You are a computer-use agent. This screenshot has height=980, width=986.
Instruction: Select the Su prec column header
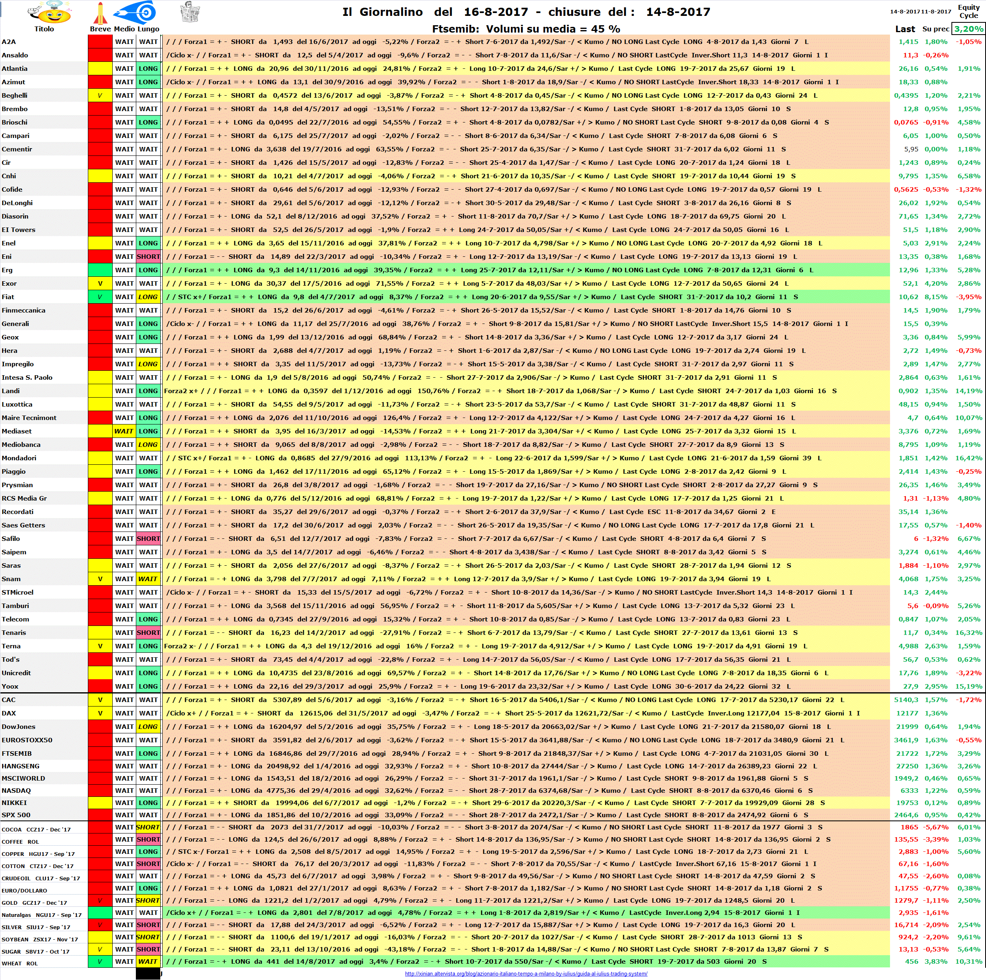(936, 29)
